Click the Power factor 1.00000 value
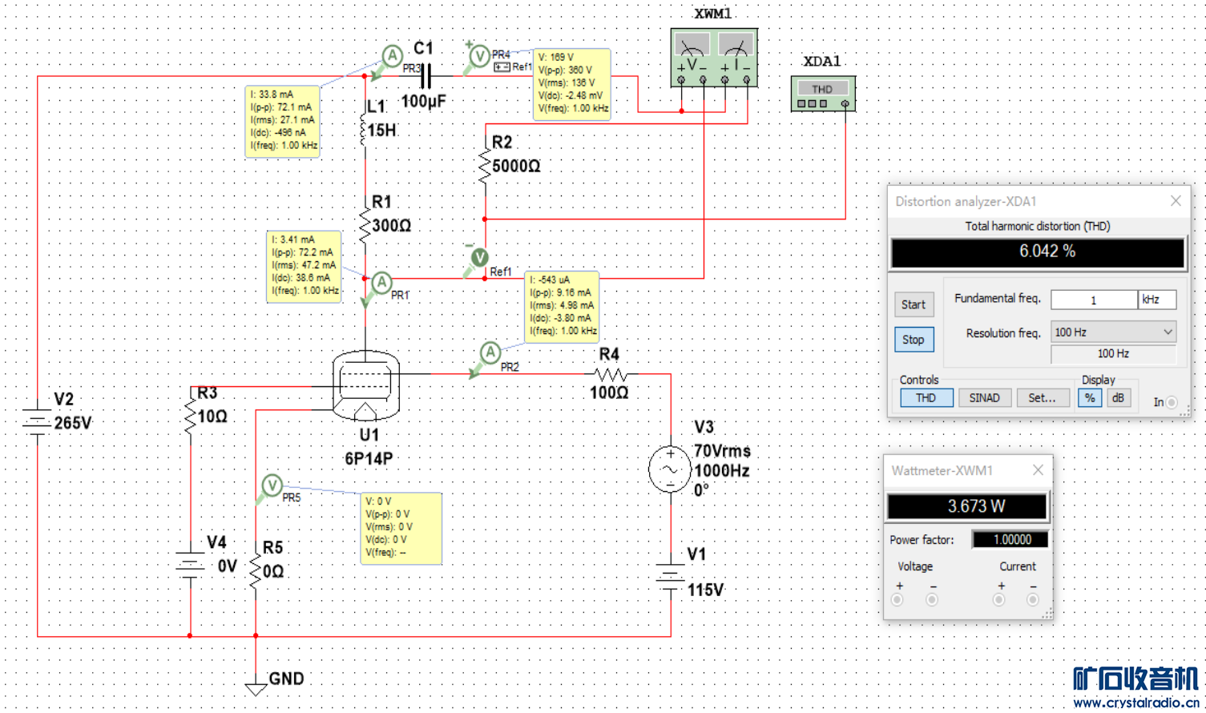 pos(1010,540)
